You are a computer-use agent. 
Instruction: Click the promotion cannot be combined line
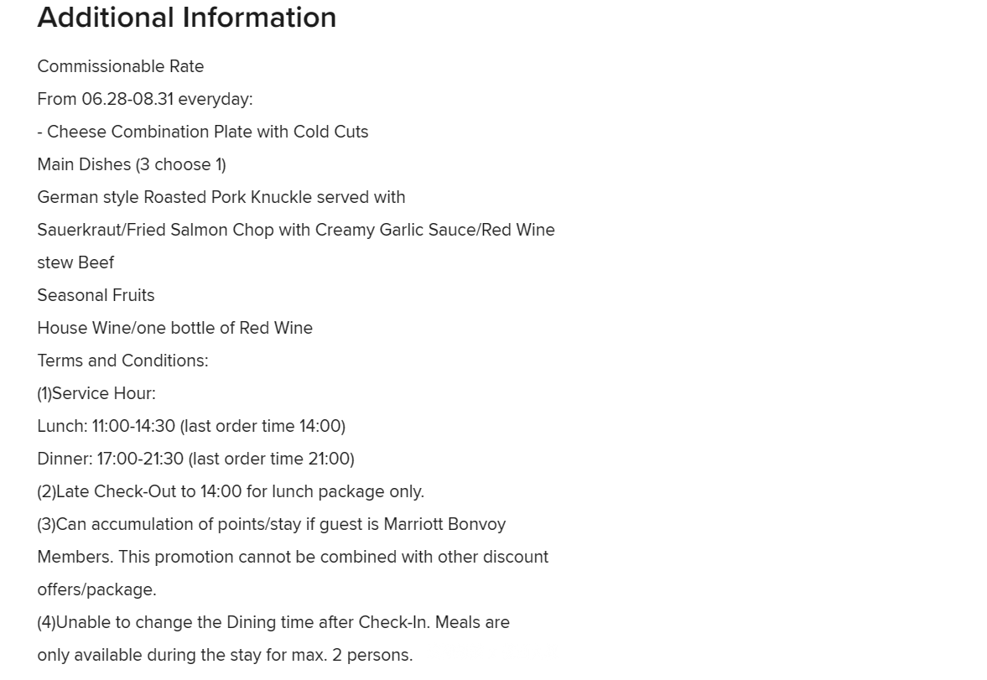coord(293,558)
